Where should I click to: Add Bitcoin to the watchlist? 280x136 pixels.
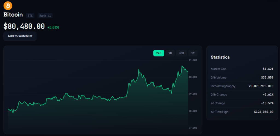20,36
